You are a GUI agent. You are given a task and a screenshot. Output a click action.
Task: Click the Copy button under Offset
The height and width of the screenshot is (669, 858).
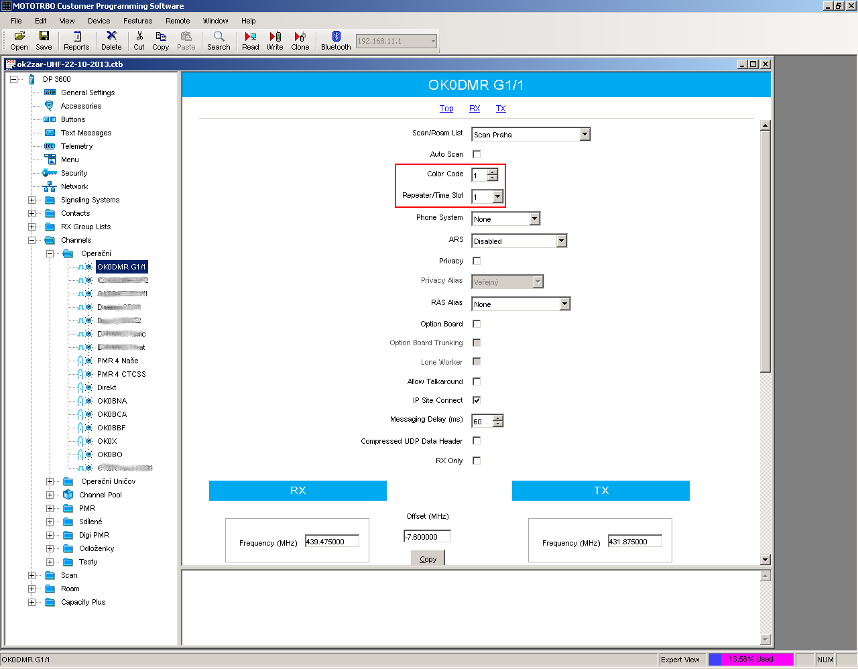pyautogui.click(x=428, y=558)
